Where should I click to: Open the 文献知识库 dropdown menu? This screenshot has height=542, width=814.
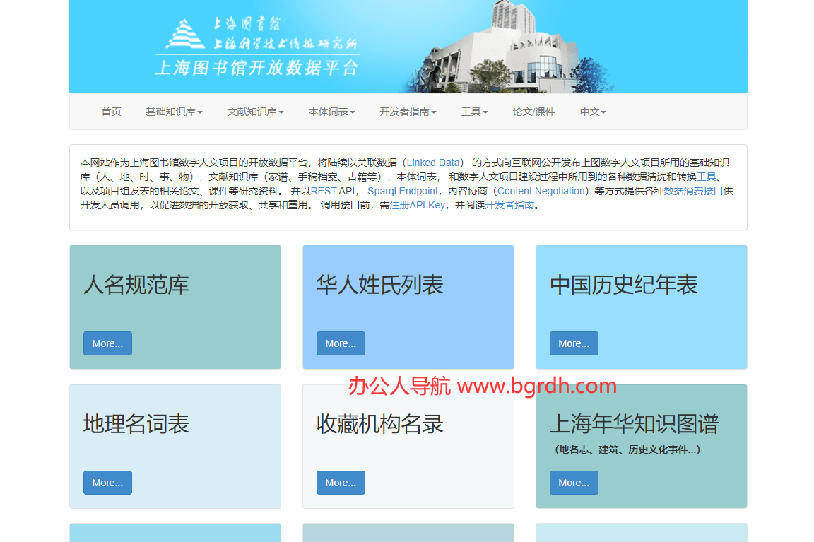255,111
